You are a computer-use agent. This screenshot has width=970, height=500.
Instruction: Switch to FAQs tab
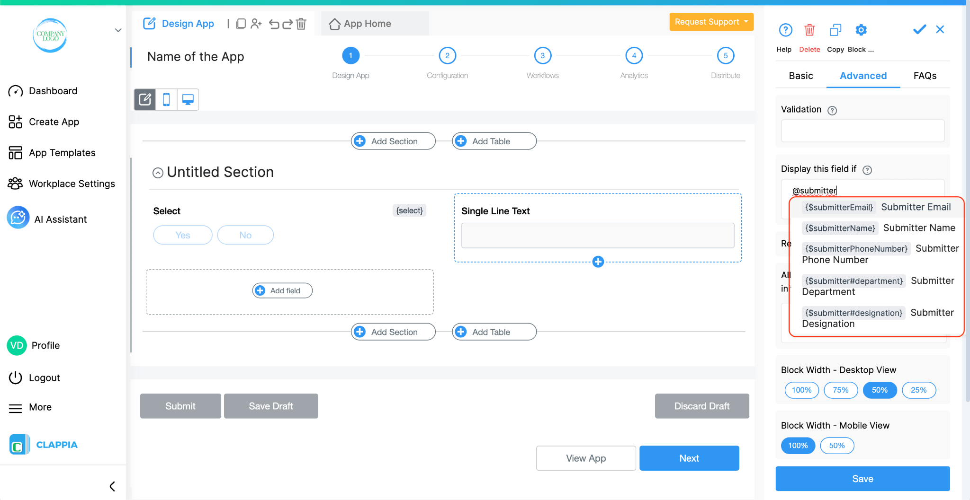pyautogui.click(x=925, y=76)
